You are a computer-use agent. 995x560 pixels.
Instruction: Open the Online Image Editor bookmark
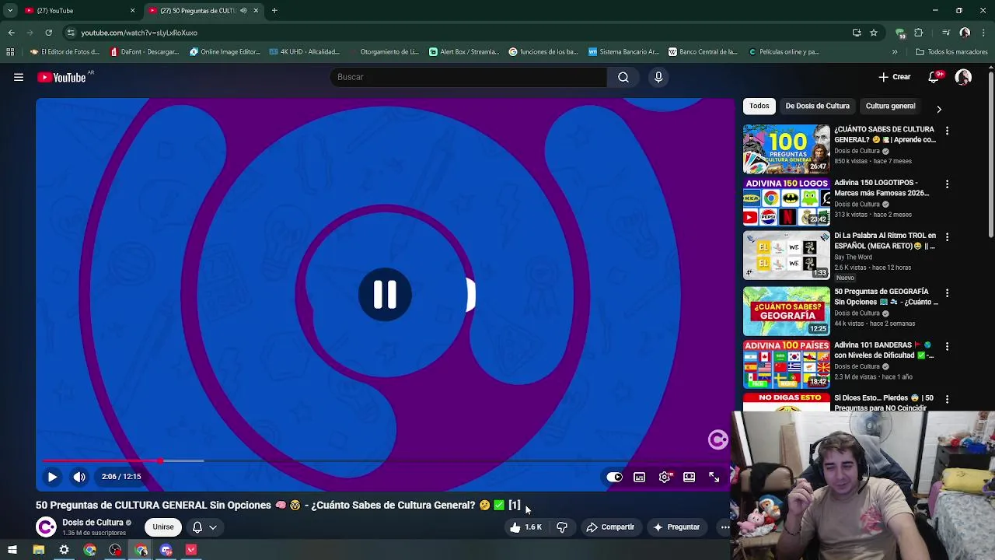coord(225,52)
